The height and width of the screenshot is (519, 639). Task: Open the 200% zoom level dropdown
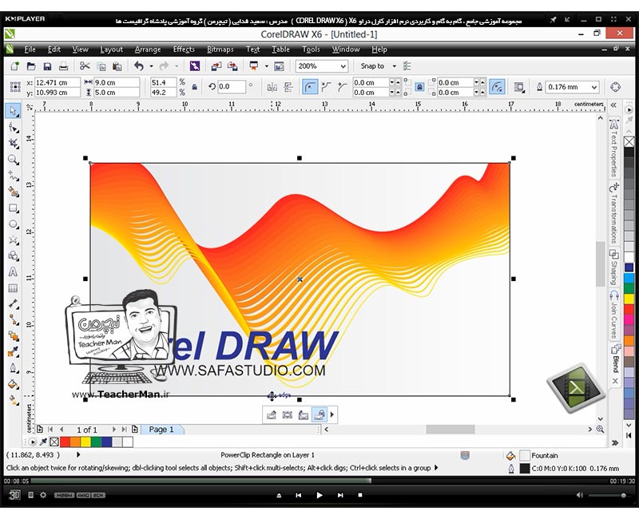click(x=343, y=66)
